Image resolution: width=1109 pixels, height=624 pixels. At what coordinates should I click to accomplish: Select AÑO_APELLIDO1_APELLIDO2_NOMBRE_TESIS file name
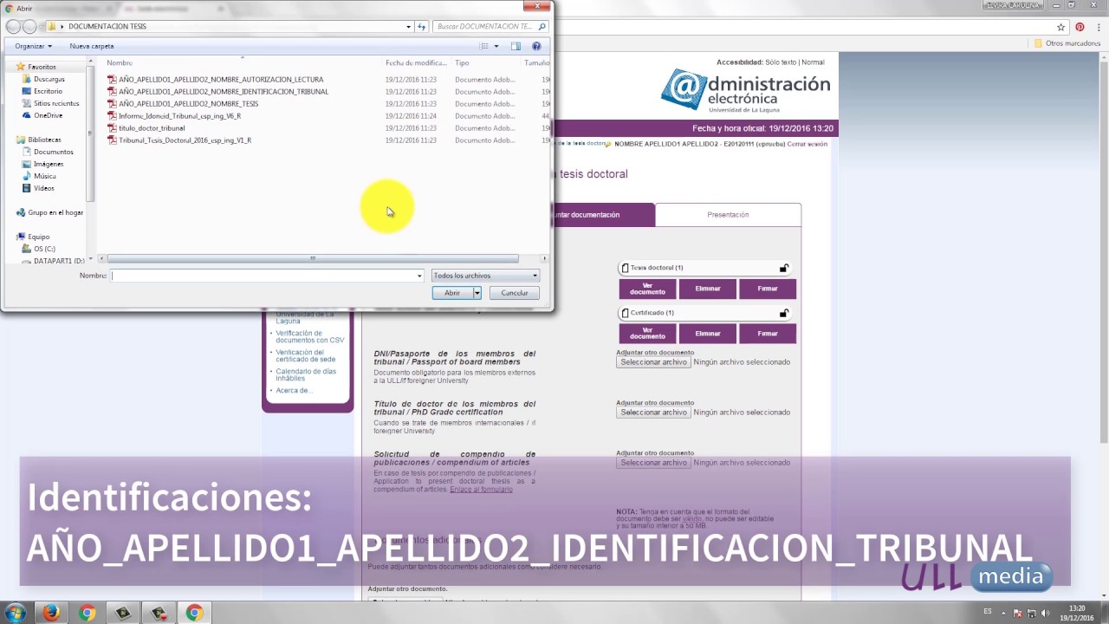pos(188,103)
